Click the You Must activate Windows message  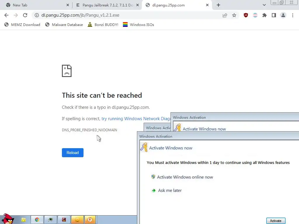click(218, 162)
